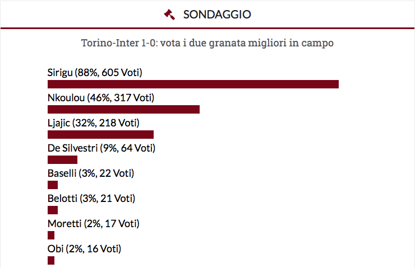Select the De Silvestri vote bar

coord(63,159)
